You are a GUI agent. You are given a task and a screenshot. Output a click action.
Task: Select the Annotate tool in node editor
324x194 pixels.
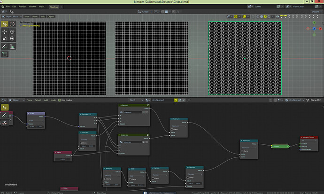(x=5, y=115)
